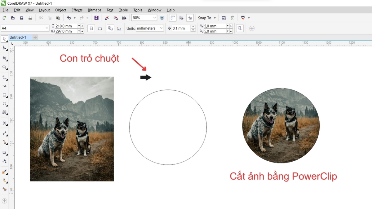Open the Object menu

[61, 10]
